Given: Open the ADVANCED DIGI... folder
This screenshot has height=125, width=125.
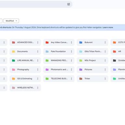Looking at the screenshot, I should point(25,42).
